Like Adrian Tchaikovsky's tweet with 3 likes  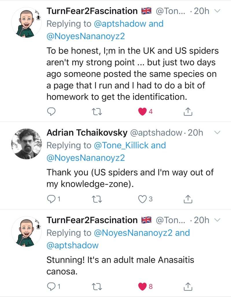[143, 199]
